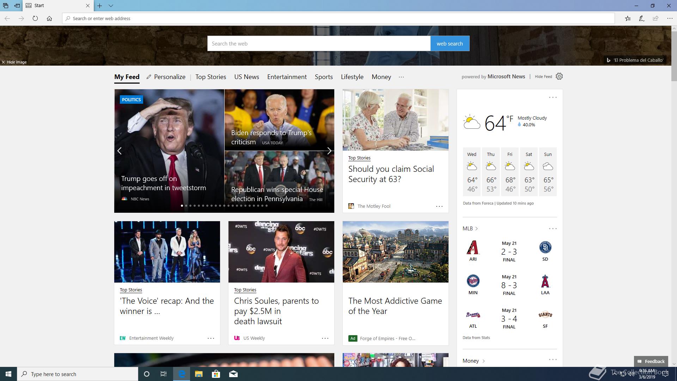Open the US News tab
The image size is (677, 381).
click(x=247, y=77)
